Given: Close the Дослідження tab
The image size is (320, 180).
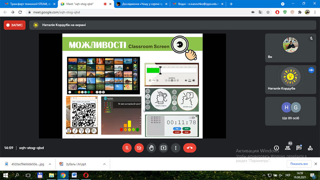Looking at the screenshot, I should [166, 4].
